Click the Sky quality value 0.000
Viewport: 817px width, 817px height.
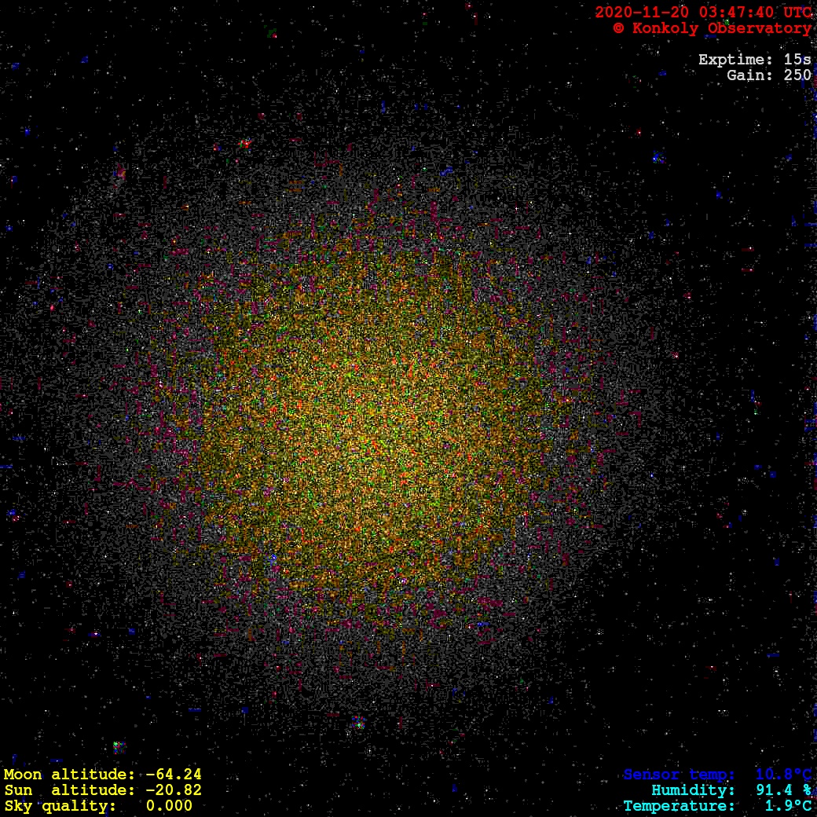click(x=169, y=806)
